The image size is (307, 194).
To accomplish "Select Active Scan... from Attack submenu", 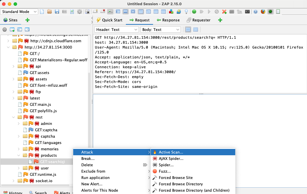I will click(171, 152).
